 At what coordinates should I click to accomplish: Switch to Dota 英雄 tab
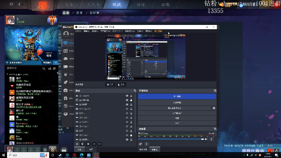pyautogui.click(x=69, y=5)
